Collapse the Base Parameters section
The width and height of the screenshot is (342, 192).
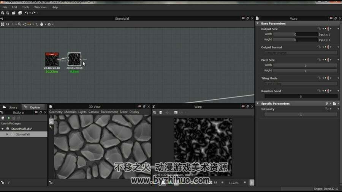(258, 23)
